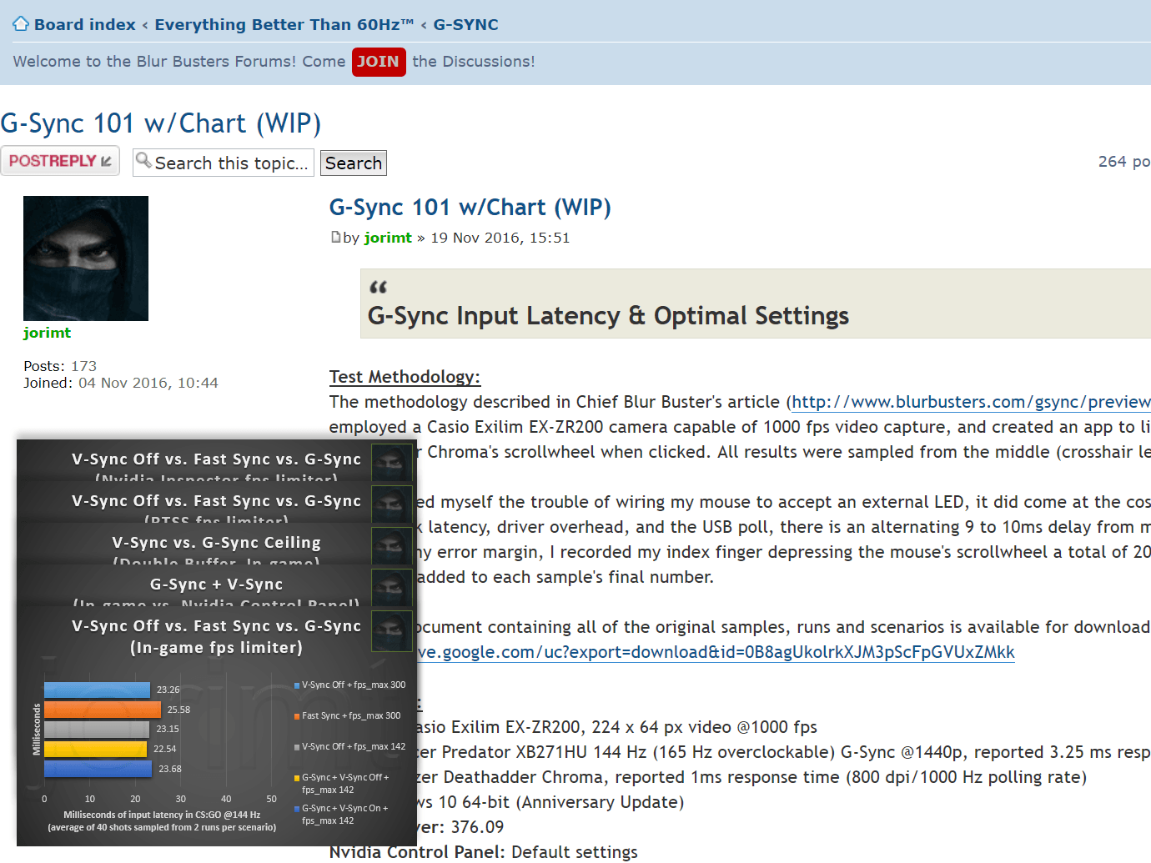Click the 'Posts: 173' count text
This screenshot has height=863, width=1151.
pos(60,366)
